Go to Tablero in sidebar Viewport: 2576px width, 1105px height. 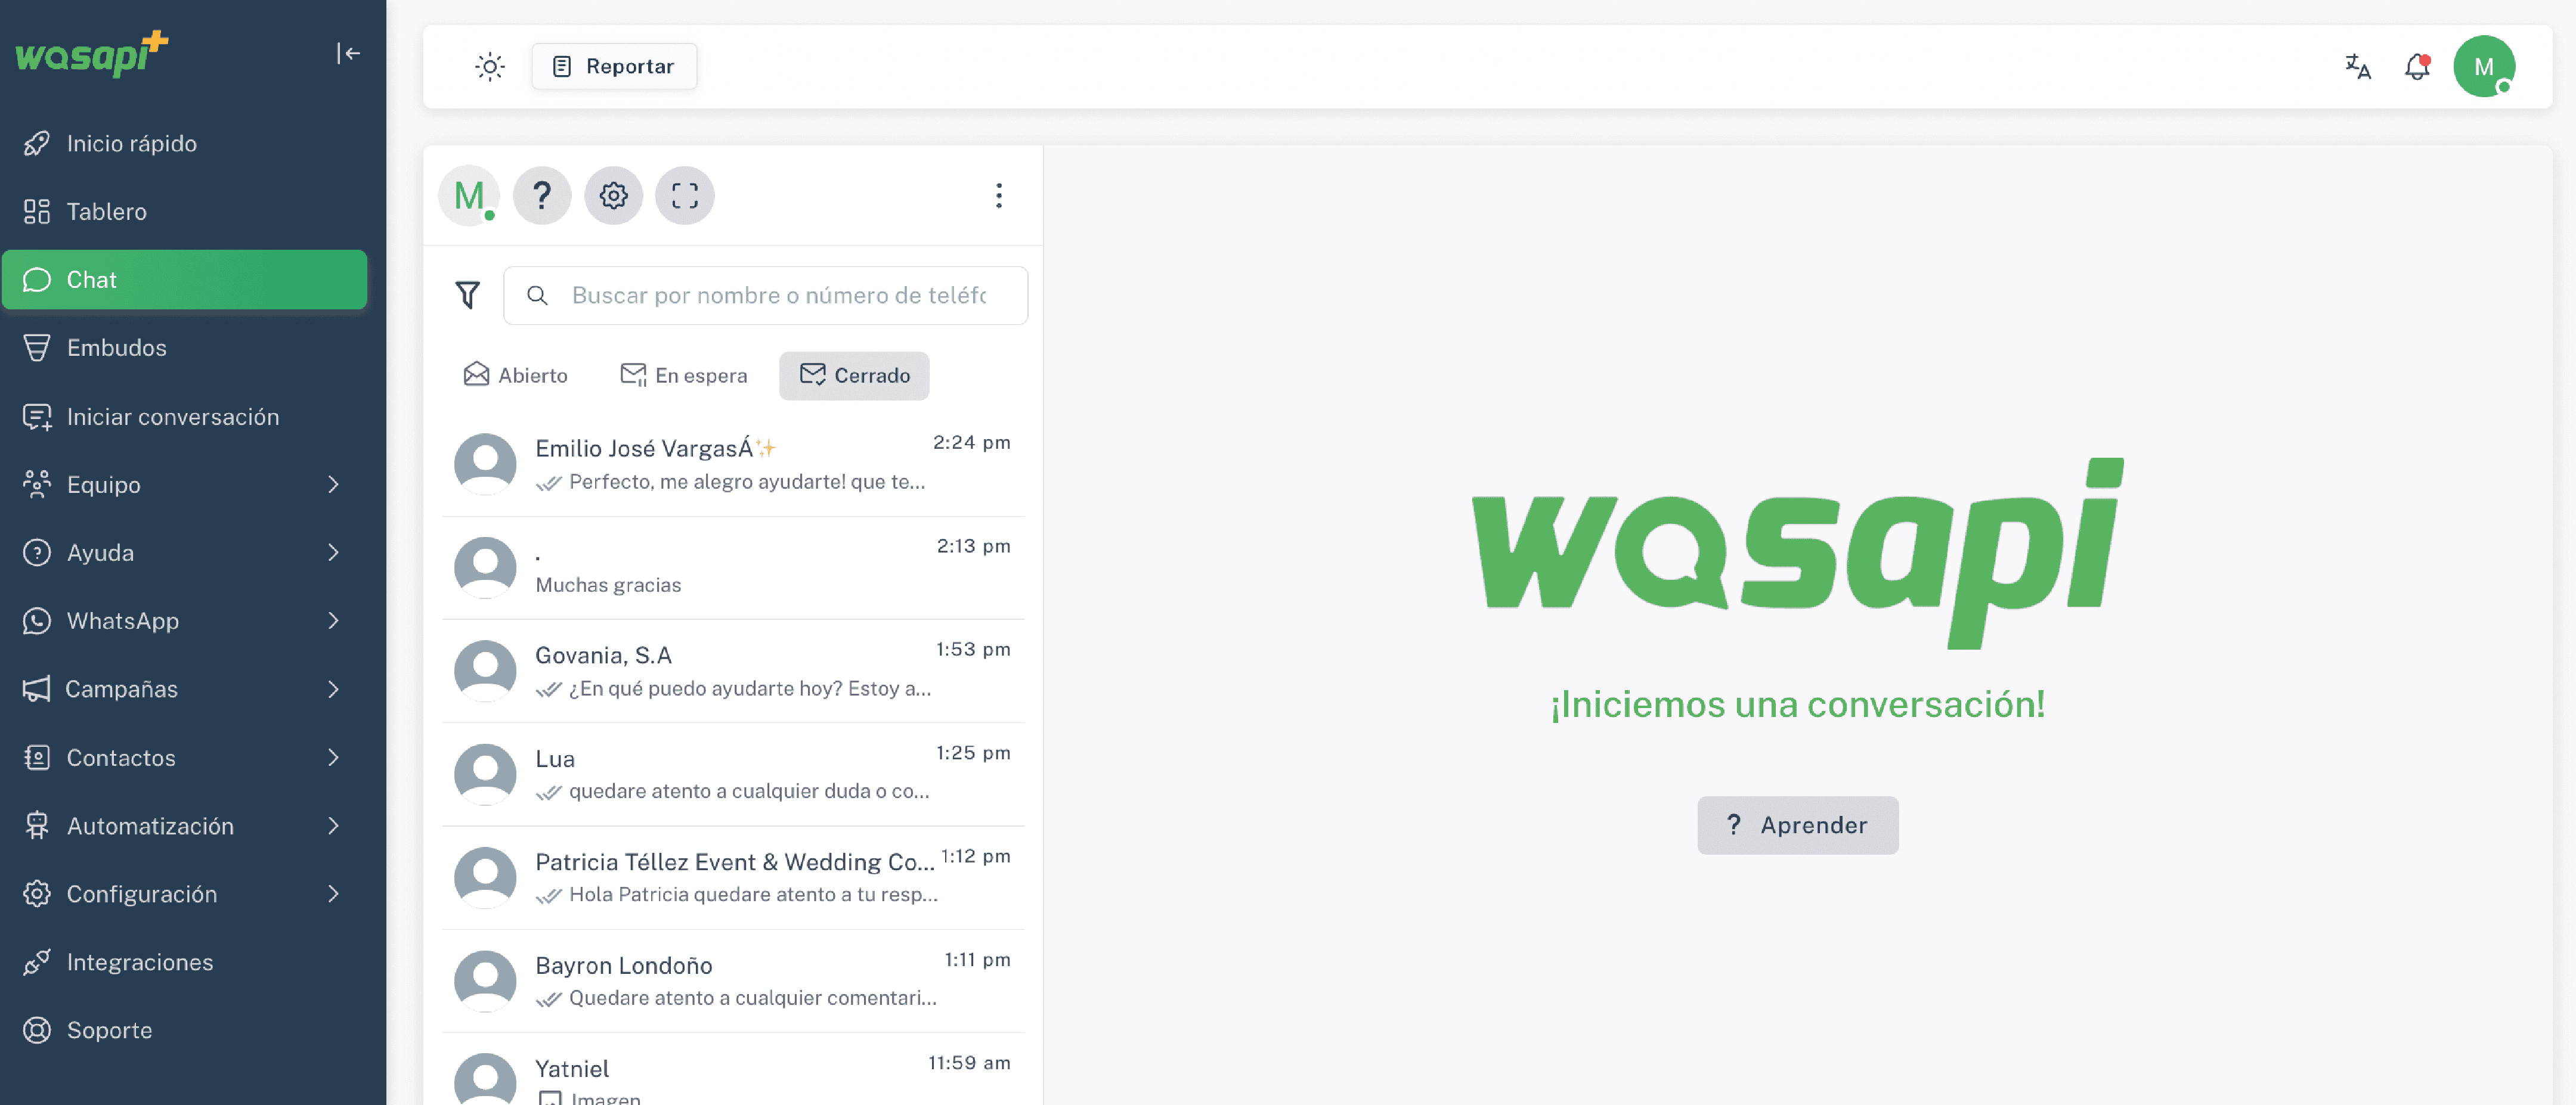185,212
